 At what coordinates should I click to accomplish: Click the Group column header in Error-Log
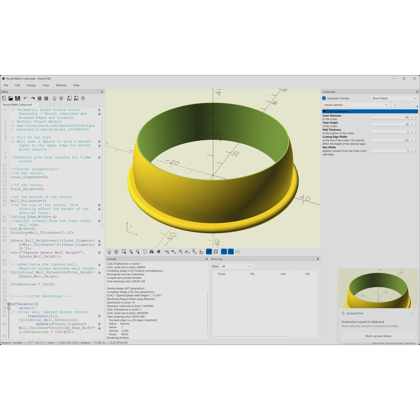pos(221,274)
